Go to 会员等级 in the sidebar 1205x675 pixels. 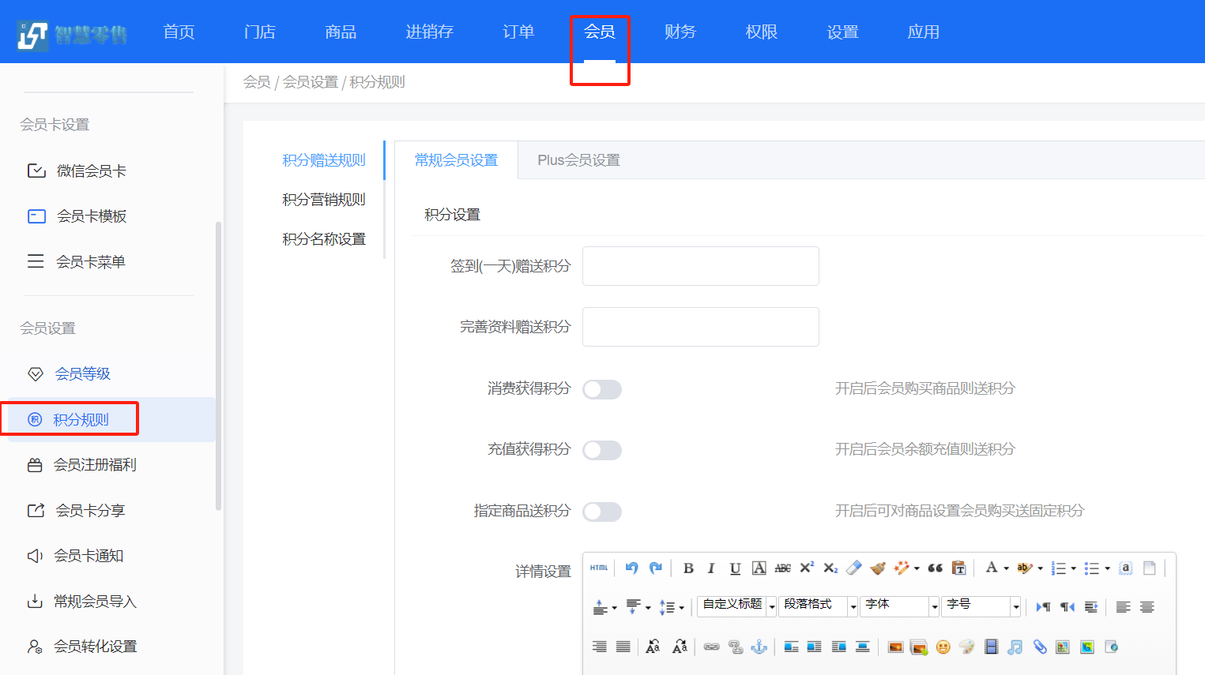tap(82, 374)
